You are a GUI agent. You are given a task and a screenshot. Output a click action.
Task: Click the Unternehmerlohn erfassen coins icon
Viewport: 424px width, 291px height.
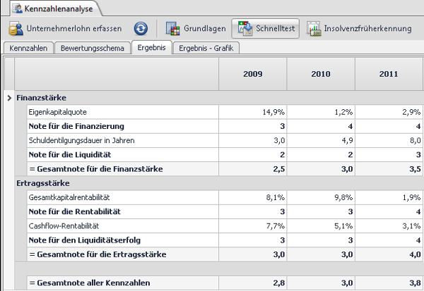[16, 29]
